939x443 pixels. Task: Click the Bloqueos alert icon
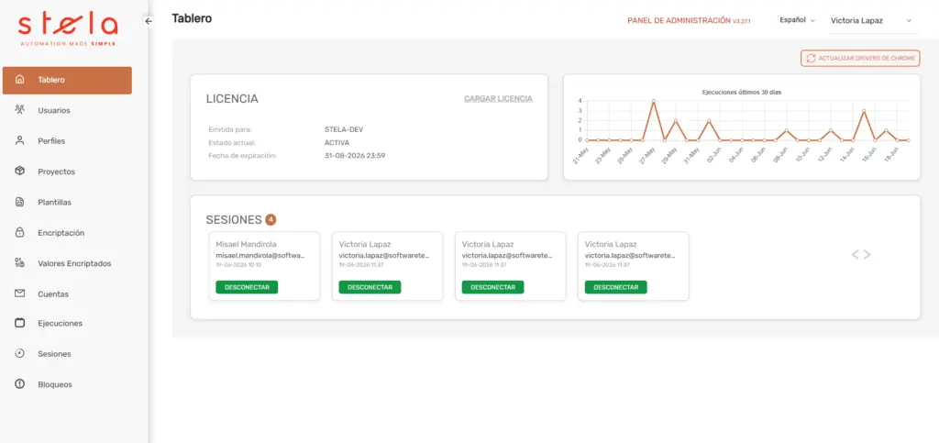pos(20,383)
